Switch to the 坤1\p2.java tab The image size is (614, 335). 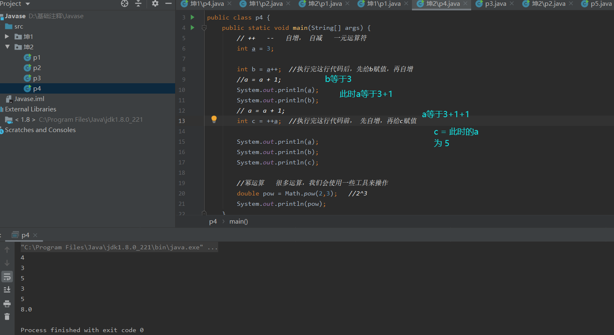pyautogui.click(x=266, y=4)
